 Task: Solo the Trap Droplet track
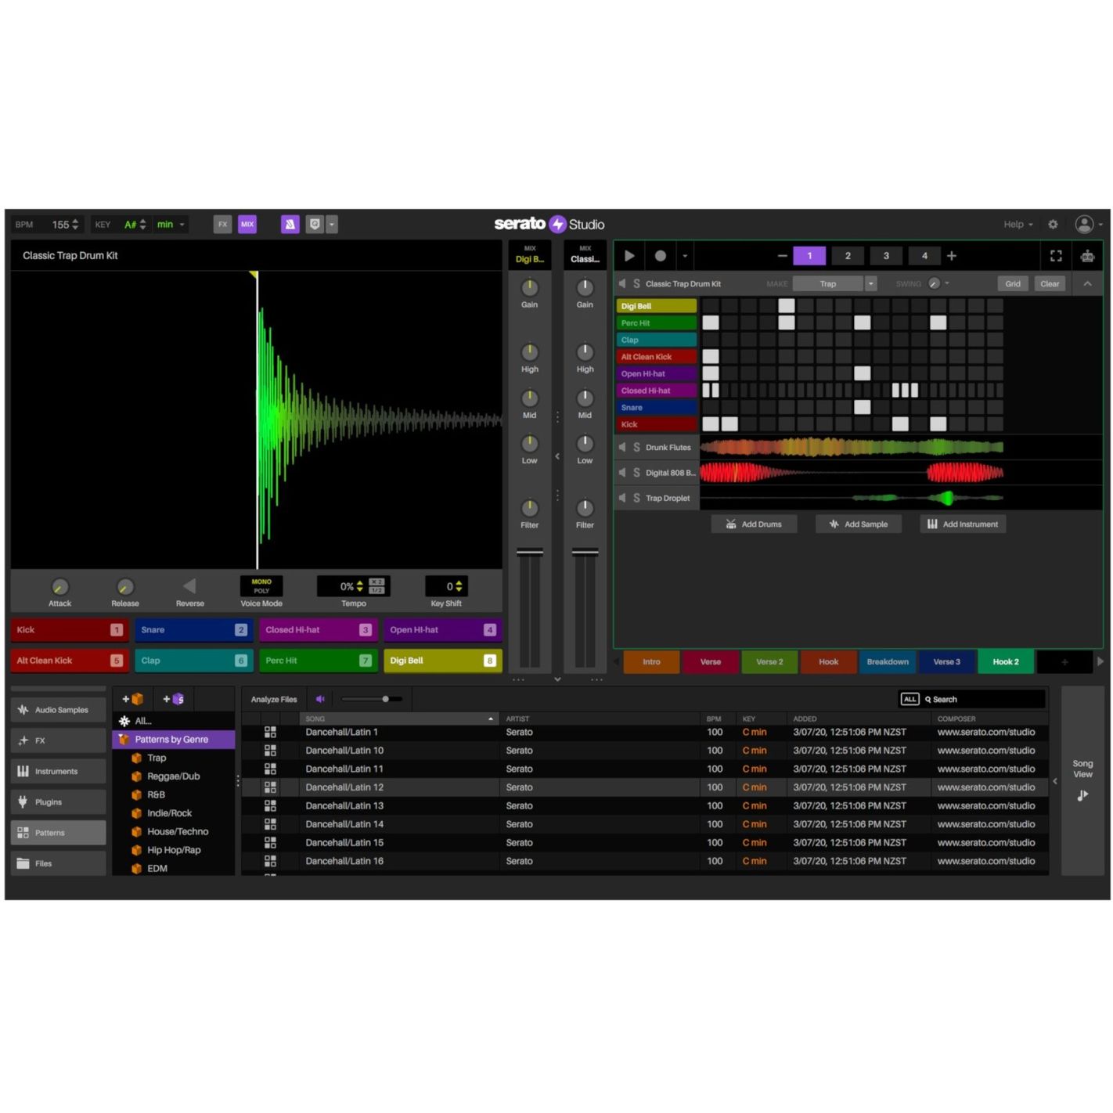click(x=637, y=498)
